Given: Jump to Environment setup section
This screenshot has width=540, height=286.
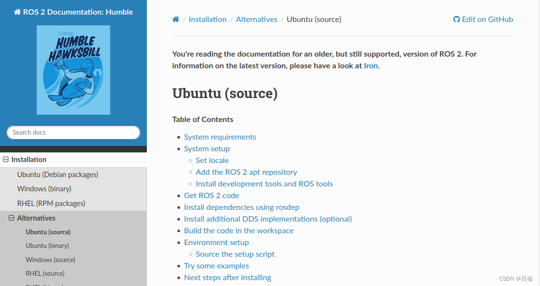Looking at the screenshot, I should point(216,243).
